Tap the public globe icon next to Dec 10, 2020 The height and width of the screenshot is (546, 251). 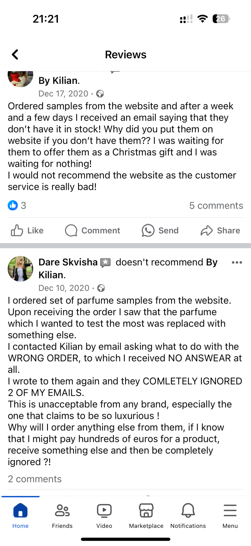(x=101, y=288)
